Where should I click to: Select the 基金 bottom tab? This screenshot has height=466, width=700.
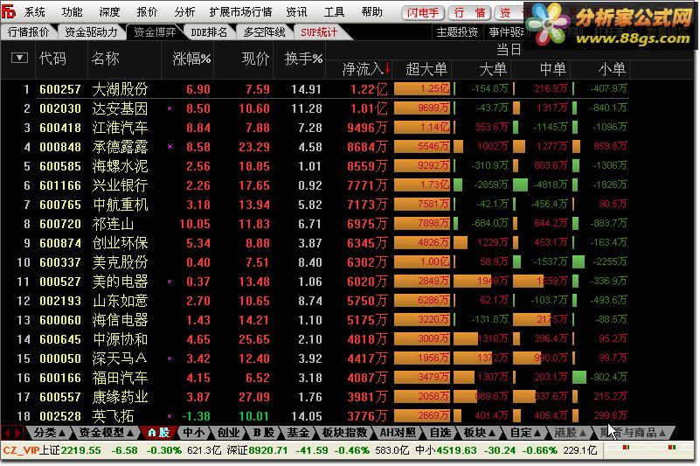coord(298,433)
